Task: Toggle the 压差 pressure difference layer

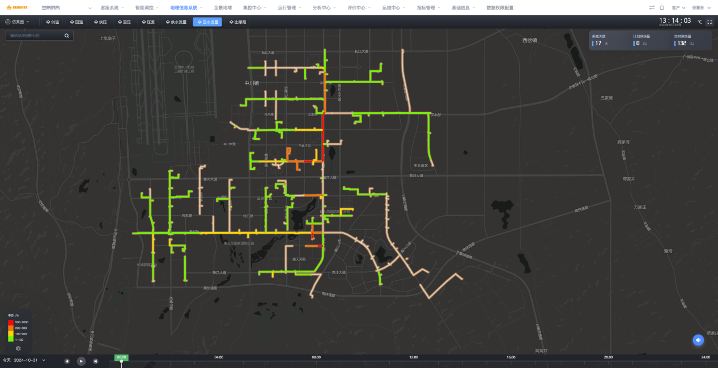Action: click(148, 22)
